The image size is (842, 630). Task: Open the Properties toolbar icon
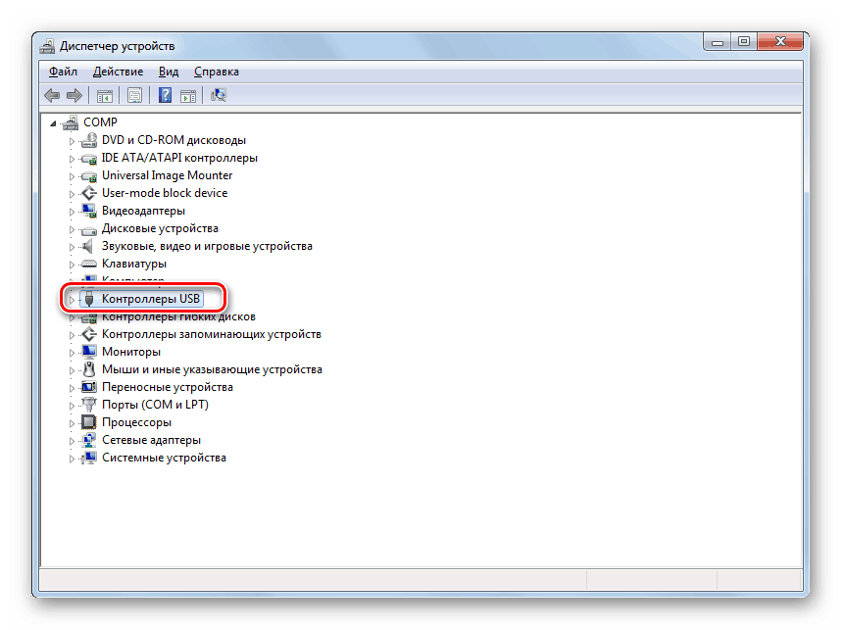pyautogui.click(x=134, y=95)
